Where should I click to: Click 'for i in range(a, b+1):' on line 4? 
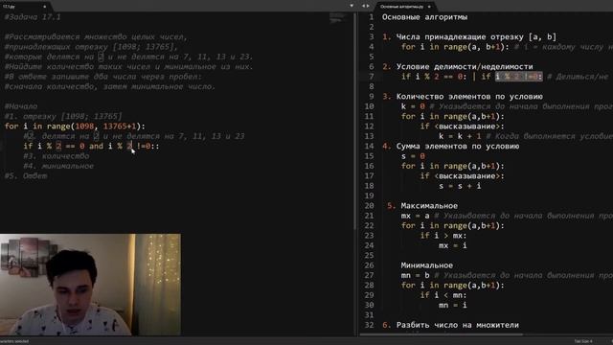click(x=456, y=47)
